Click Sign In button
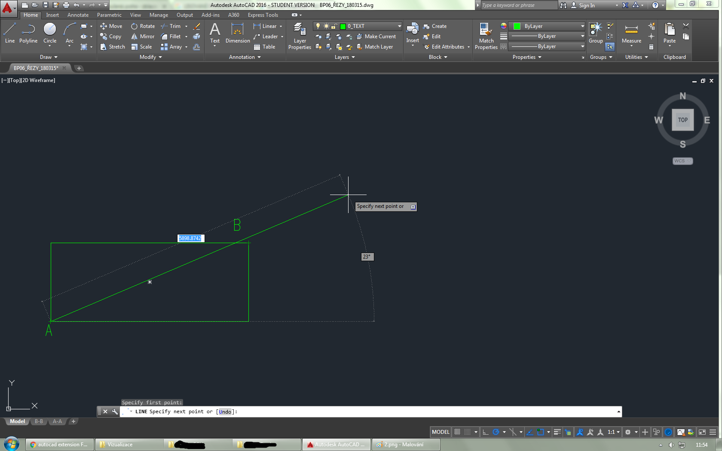Screen dimensions: 722x451 click(583, 5)
